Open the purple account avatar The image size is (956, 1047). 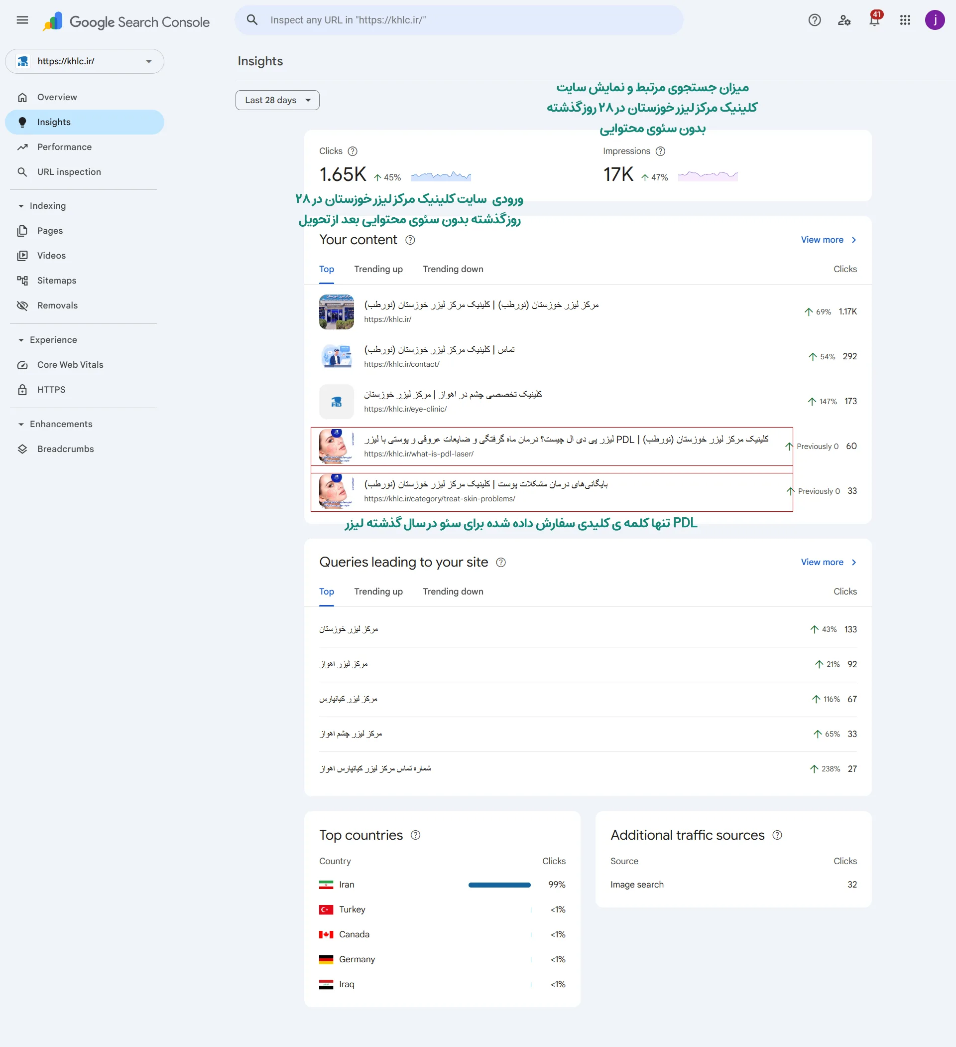click(x=935, y=20)
